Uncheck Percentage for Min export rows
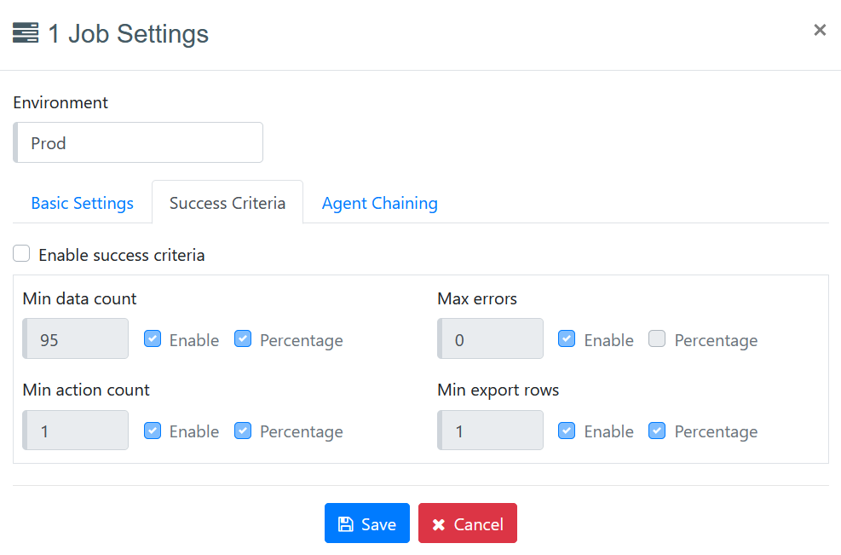This screenshot has height=555, width=841. (657, 431)
